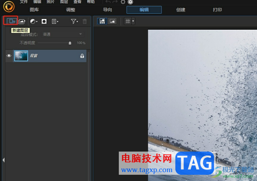This screenshot has width=257, height=181.
Task: Open the adjustment layer menu
Action: pos(34,21)
